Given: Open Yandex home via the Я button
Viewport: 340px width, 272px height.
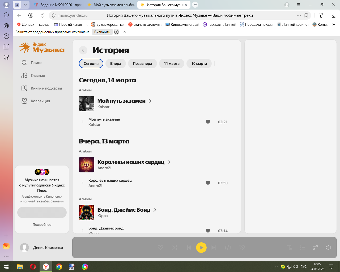Looking at the screenshot, I should click(x=31, y=15).
